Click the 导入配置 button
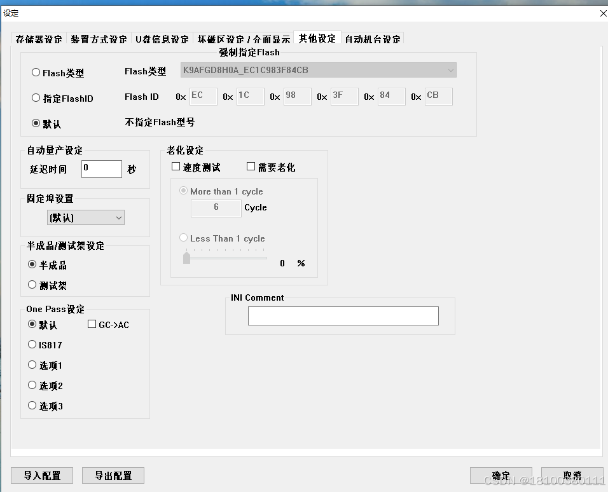608x492 pixels. [41, 475]
